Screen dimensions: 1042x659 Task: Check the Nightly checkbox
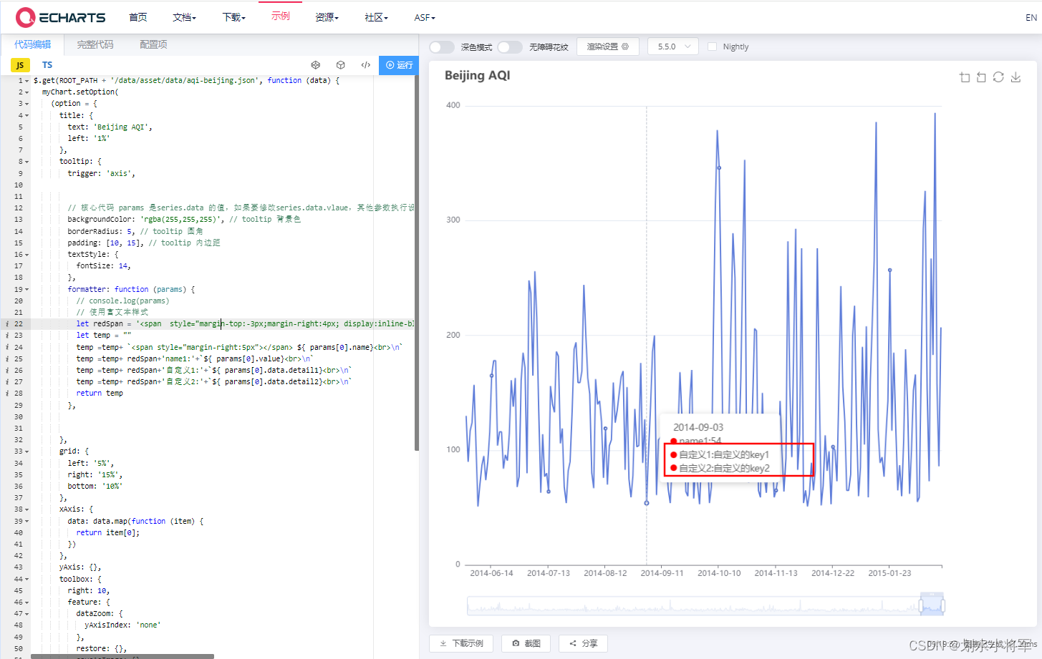[x=712, y=47]
